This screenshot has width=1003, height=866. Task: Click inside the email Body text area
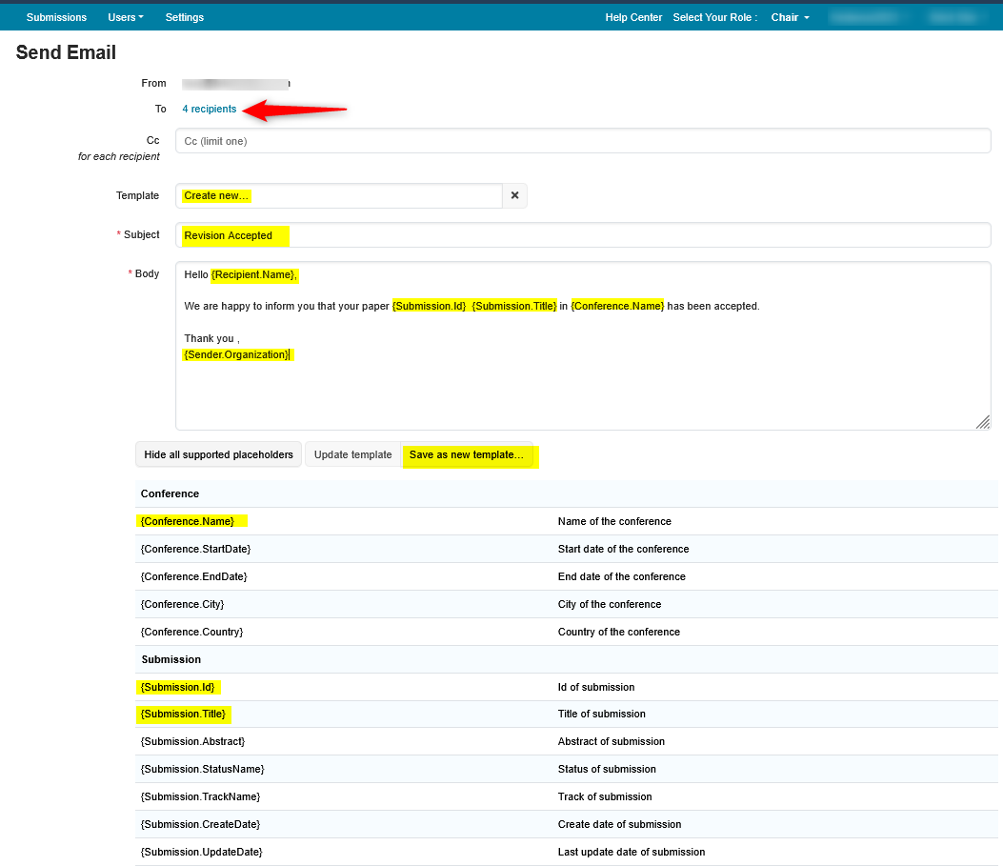[x=583, y=391]
